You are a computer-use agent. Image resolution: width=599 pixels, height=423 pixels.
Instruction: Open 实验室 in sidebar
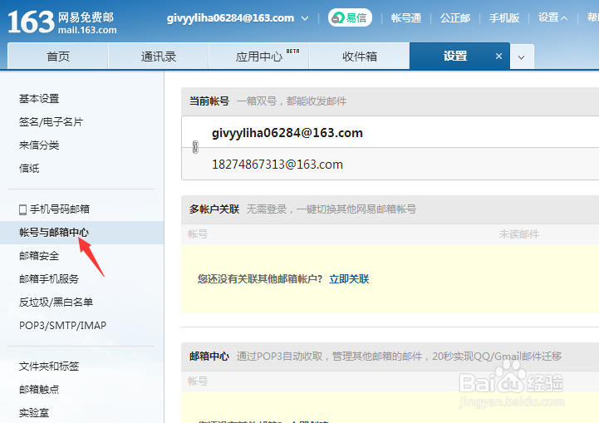pos(34,413)
